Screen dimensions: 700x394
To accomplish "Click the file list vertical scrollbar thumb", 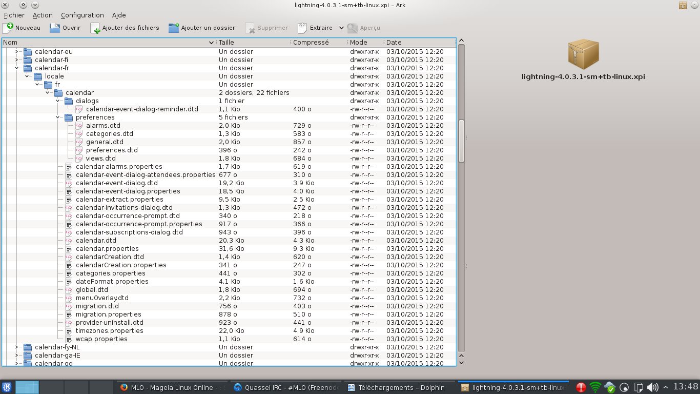I will click(x=461, y=141).
